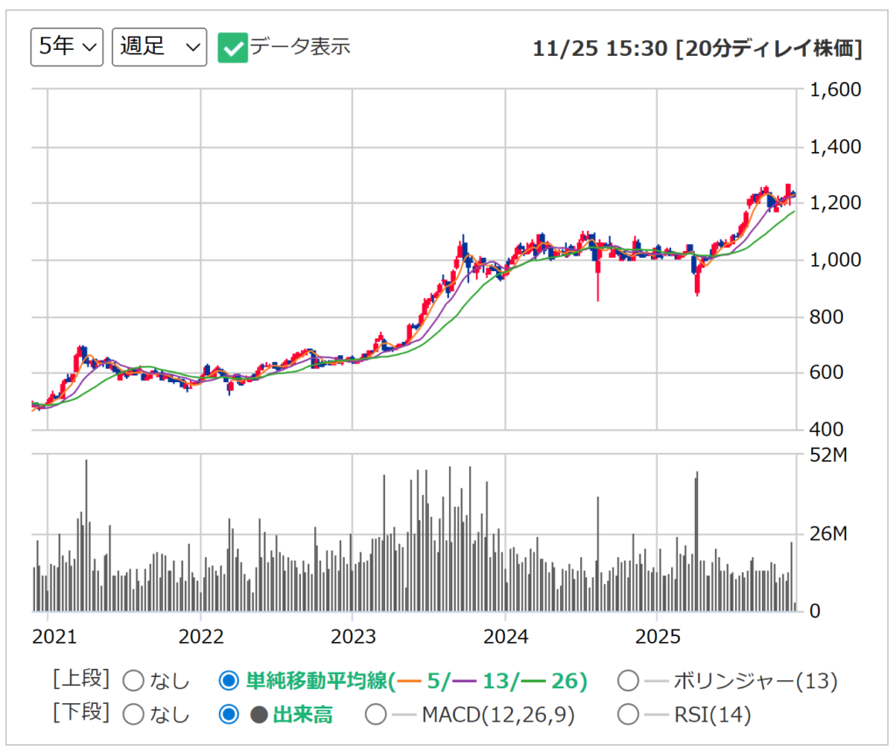Select なし radio in the 上段 row
This screenshot has width=896, height=753.
134,680
